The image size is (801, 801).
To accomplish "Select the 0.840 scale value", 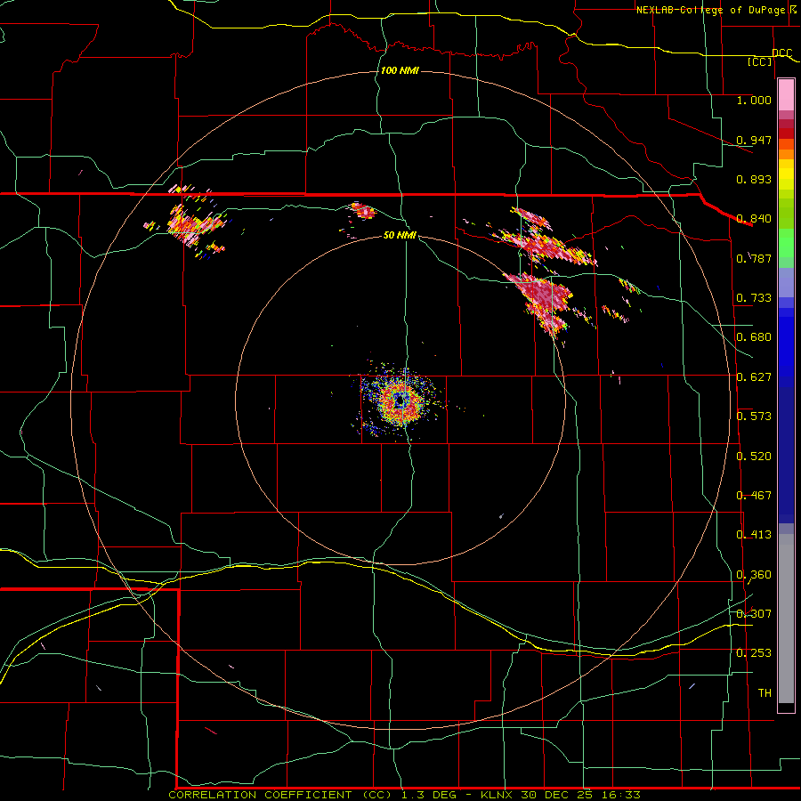I will (754, 219).
